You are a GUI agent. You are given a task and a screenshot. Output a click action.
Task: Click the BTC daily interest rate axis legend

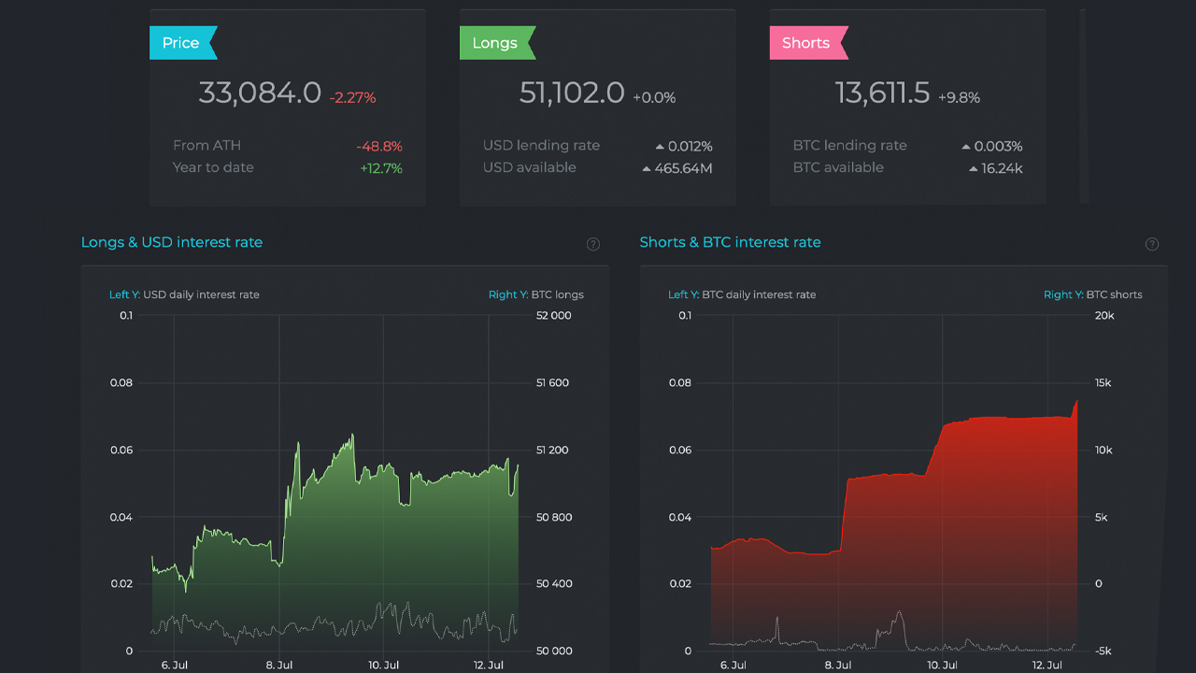742,294
